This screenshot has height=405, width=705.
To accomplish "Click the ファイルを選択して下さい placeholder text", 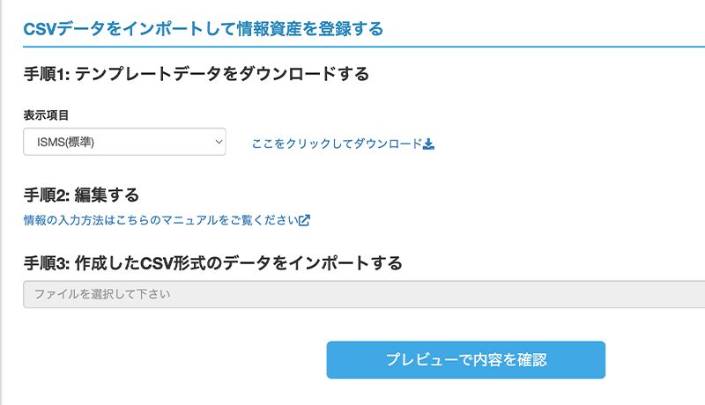I will (102, 294).
